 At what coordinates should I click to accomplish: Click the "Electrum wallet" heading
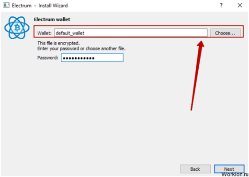pos(52,20)
